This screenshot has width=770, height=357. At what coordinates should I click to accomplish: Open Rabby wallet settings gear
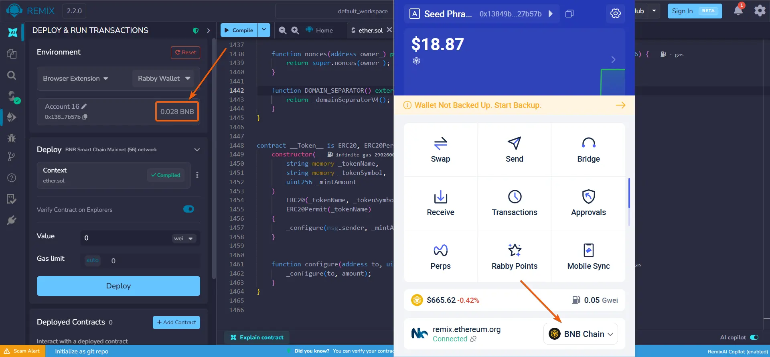[x=615, y=13]
